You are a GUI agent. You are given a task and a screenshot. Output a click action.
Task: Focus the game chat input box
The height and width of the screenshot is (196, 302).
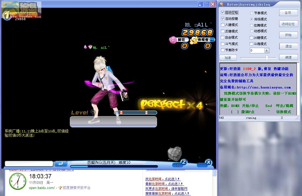tap(29, 164)
